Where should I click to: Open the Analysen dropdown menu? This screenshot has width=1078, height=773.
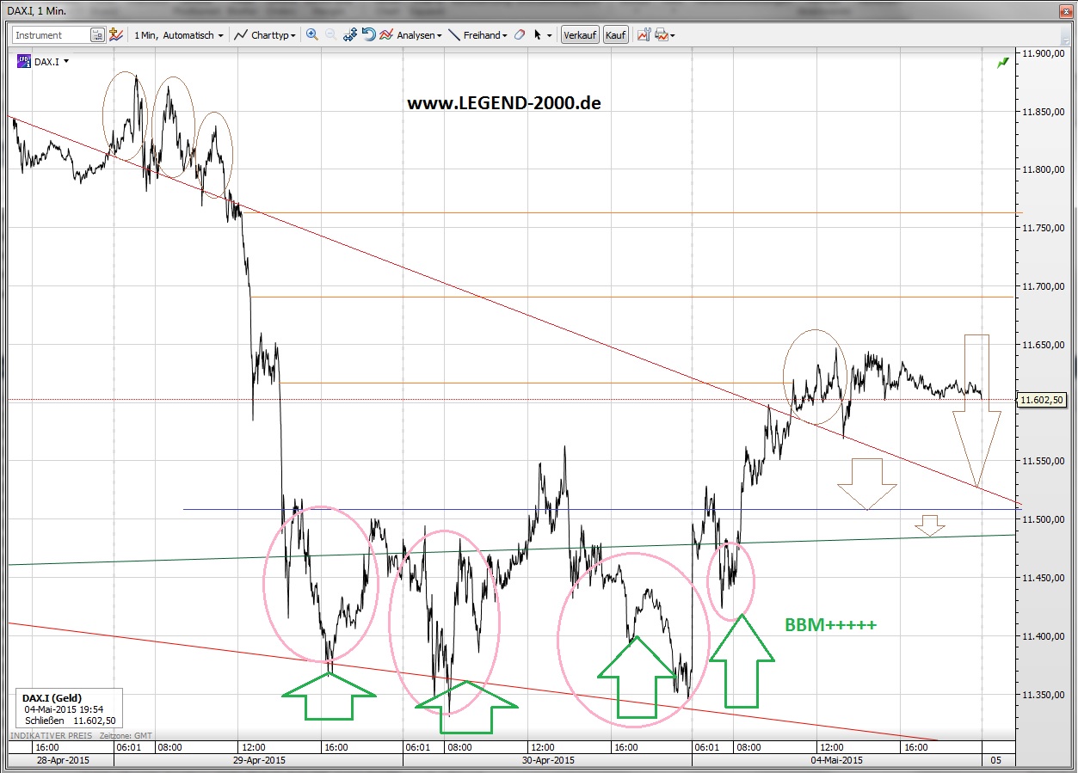pyautogui.click(x=416, y=35)
